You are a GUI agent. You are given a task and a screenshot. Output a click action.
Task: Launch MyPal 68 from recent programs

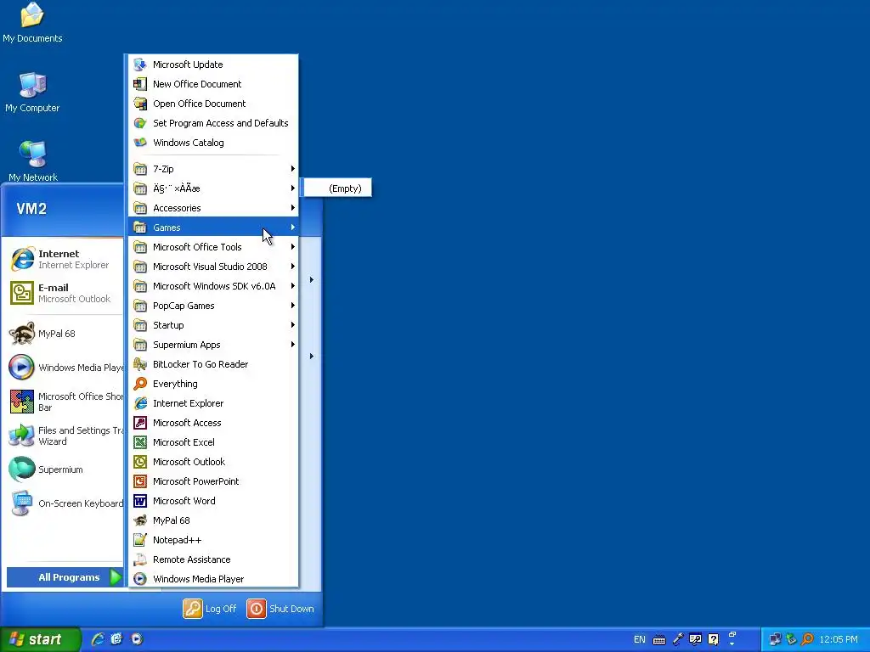point(65,334)
